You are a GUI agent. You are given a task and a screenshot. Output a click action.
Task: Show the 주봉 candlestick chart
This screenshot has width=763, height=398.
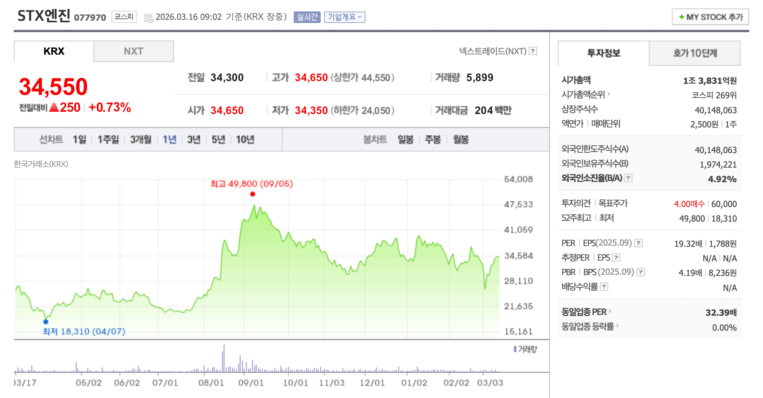433,140
